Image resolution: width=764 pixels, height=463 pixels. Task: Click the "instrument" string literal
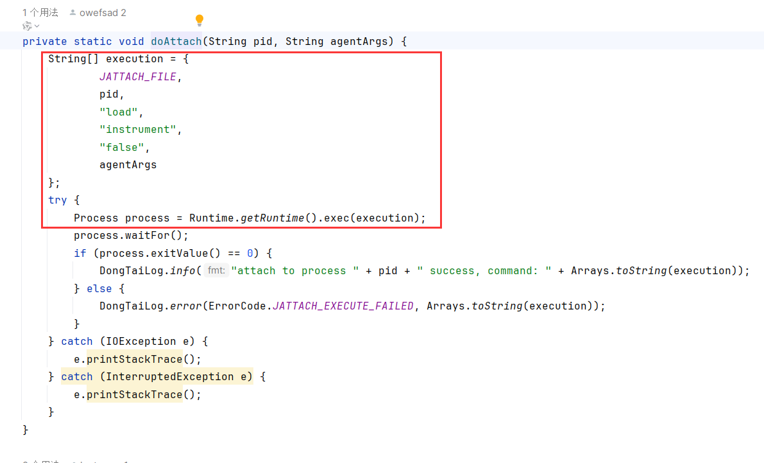click(137, 130)
